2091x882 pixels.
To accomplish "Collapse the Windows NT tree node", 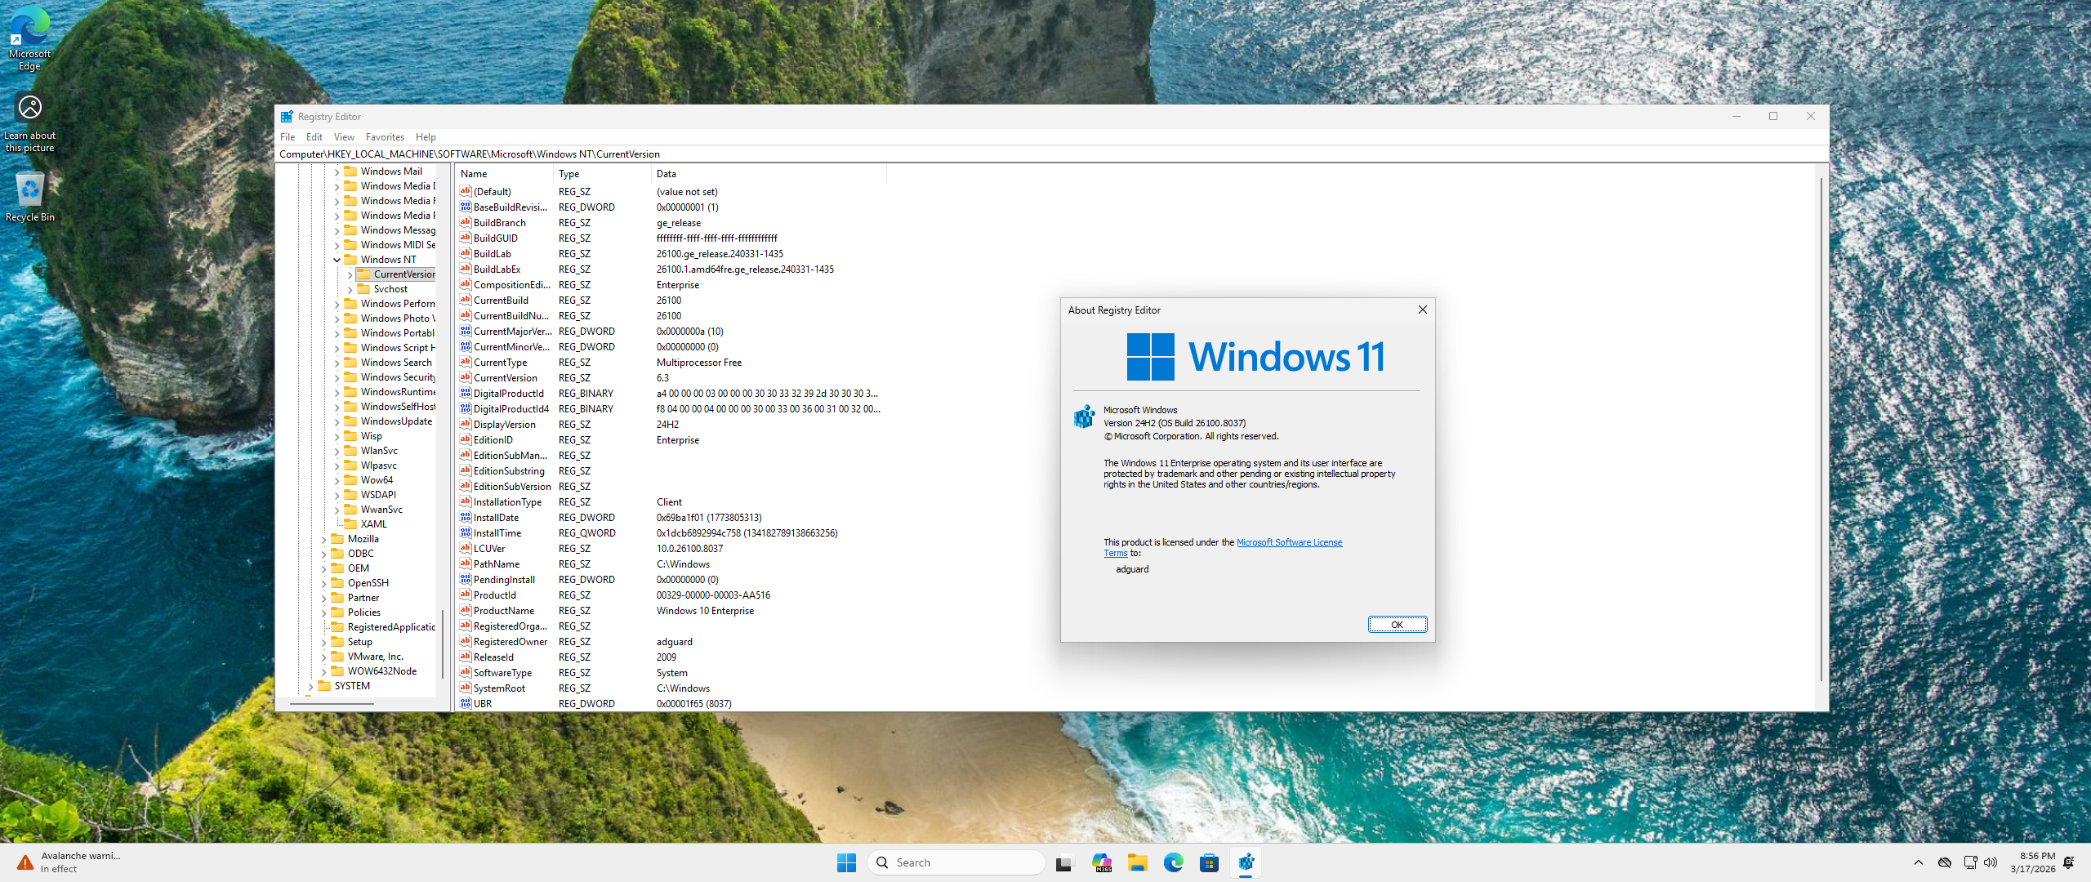I will point(337,260).
